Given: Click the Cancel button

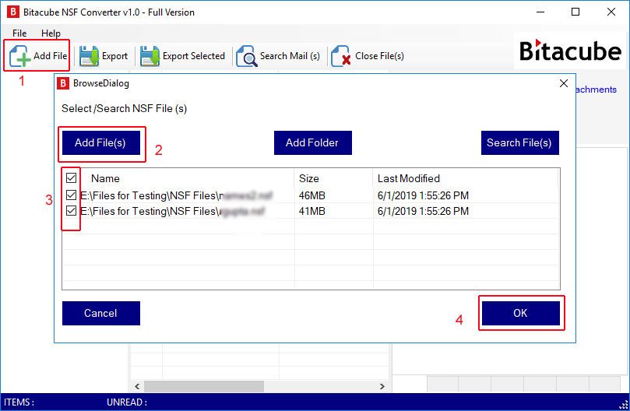Looking at the screenshot, I should (101, 313).
